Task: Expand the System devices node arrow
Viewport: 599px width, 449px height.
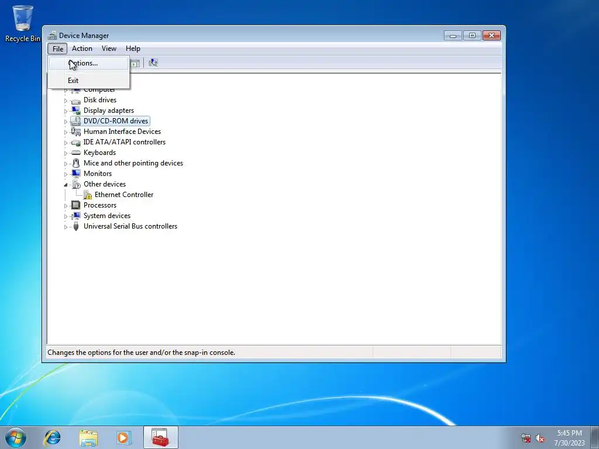Action: [66, 216]
